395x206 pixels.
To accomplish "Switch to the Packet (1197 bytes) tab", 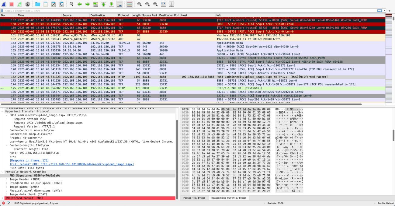I will tap(194, 198).
